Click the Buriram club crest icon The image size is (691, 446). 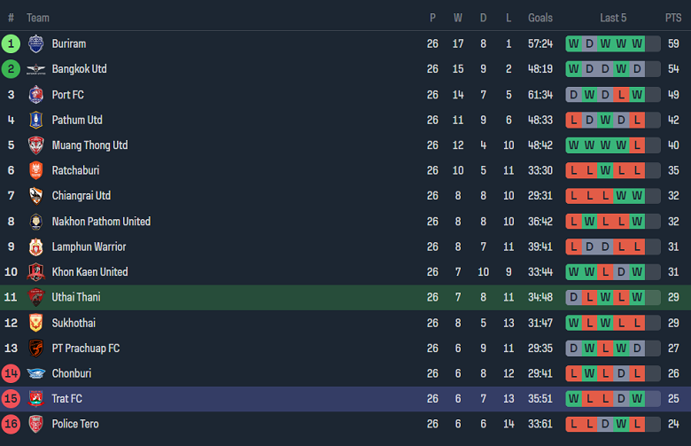coord(35,43)
